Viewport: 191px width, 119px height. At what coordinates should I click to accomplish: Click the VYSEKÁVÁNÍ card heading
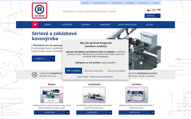coord(94,84)
